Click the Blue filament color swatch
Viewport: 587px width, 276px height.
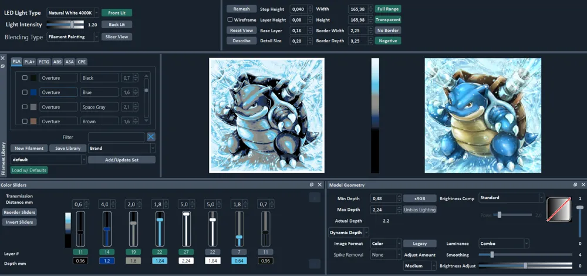click(x=33, y=92)
